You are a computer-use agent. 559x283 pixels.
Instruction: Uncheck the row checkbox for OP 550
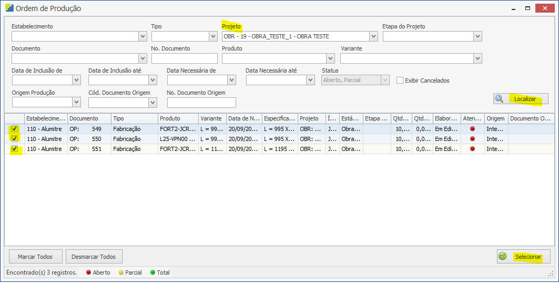point(15,139)
